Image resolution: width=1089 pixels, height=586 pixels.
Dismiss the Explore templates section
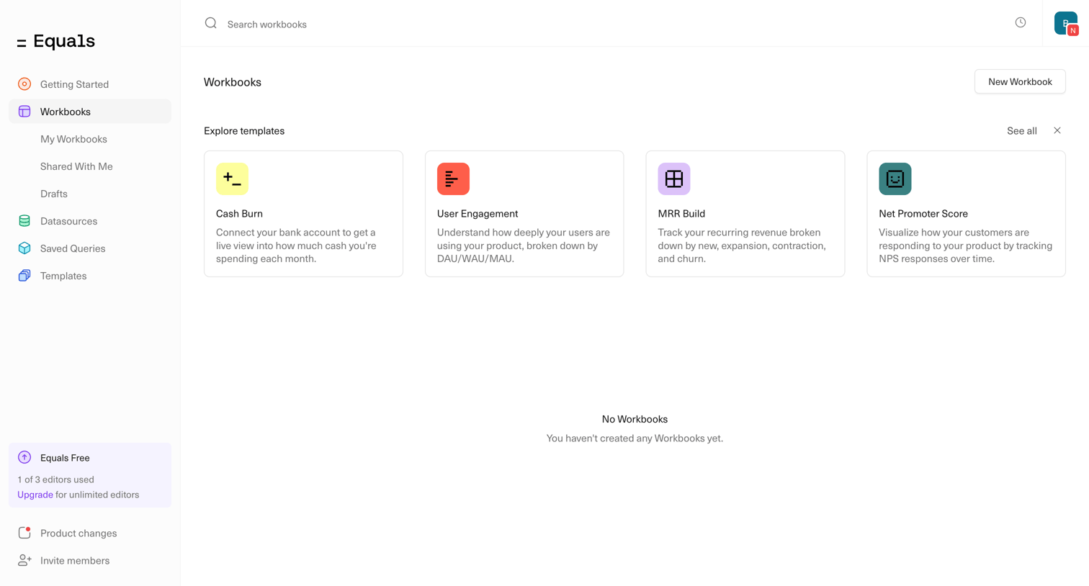[1057, 130]
